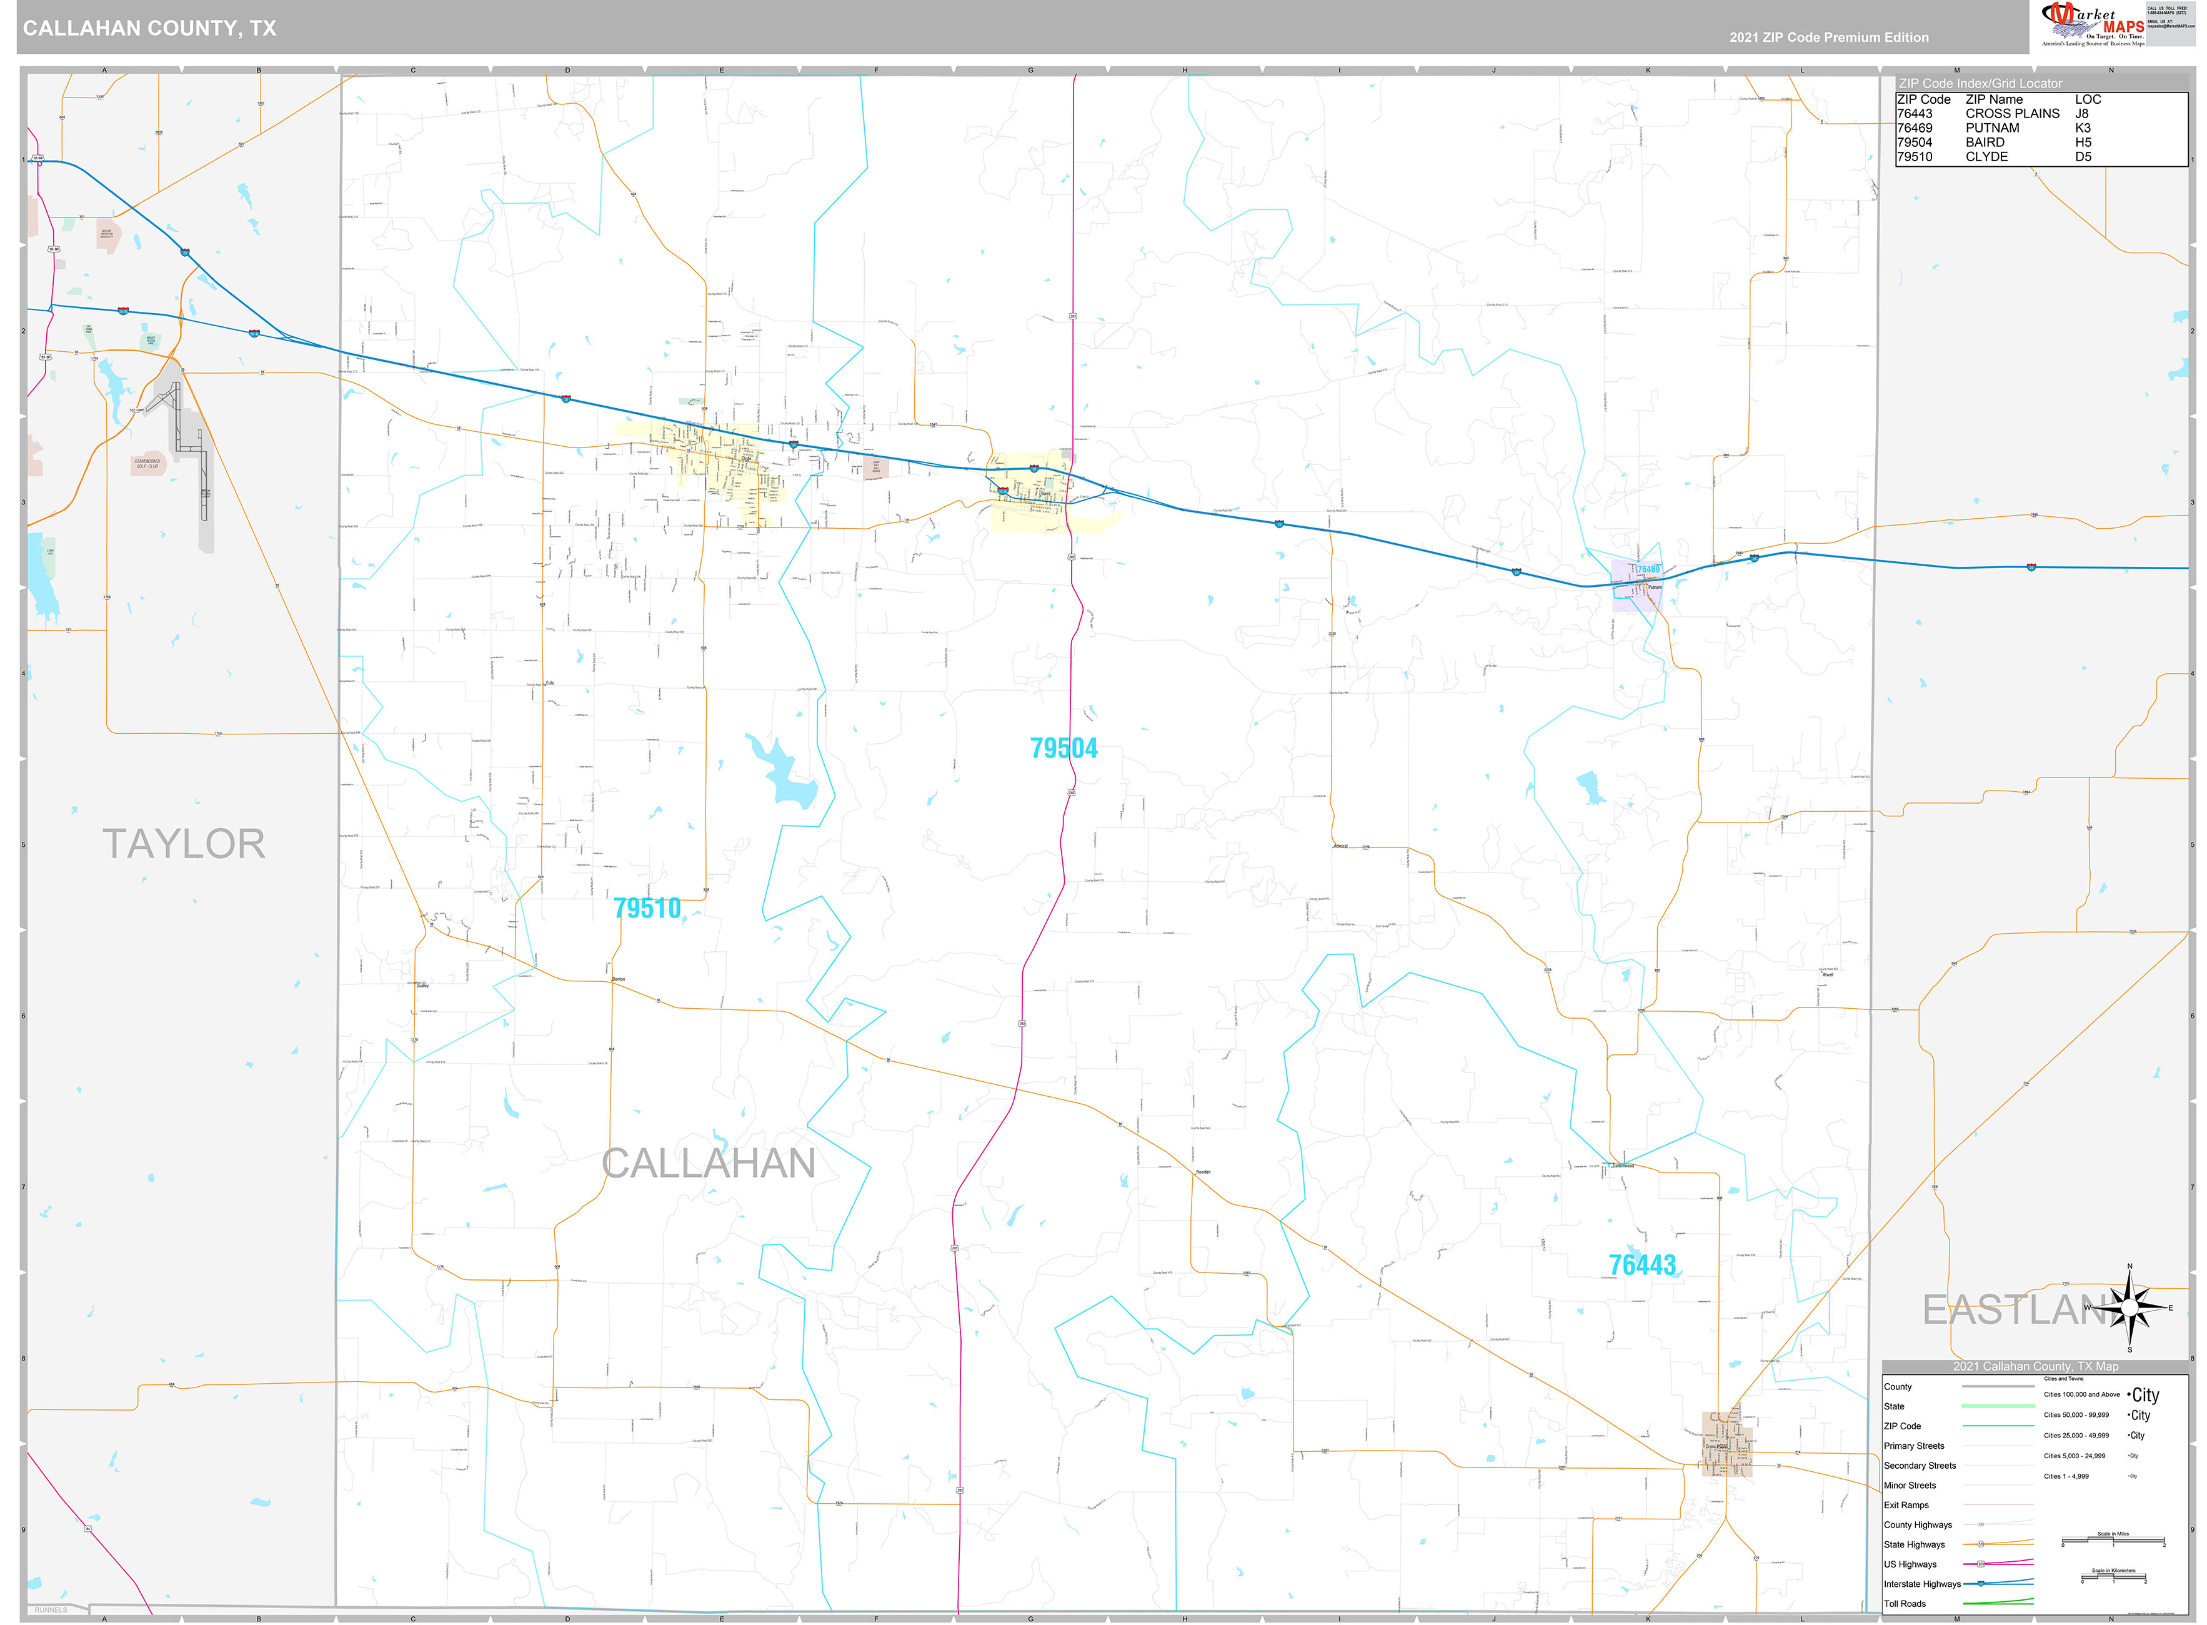Image resolution: width=2207 pixels, height=1625 pixels.
Task: Click the State Highways legend label
Action: [x=1914, y=1544]
